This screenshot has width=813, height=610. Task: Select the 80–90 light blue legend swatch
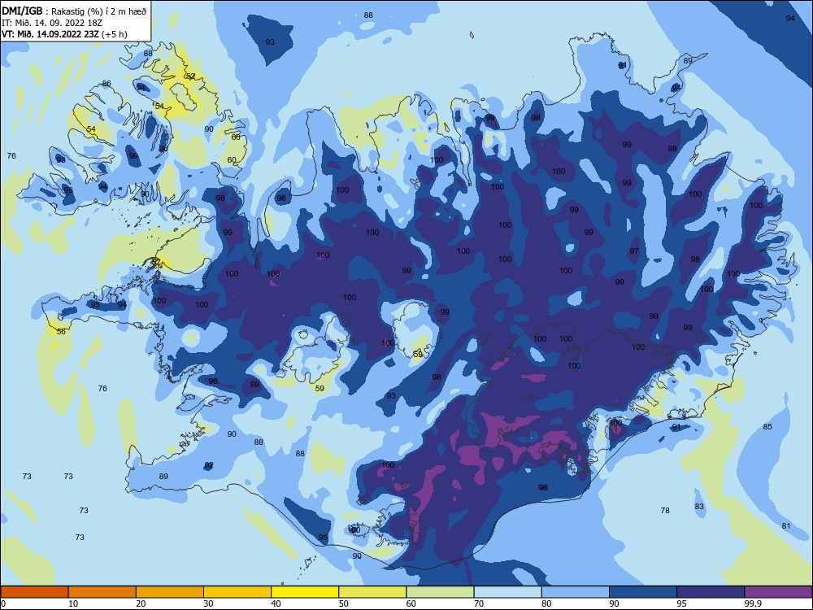[x=576, y=592]
